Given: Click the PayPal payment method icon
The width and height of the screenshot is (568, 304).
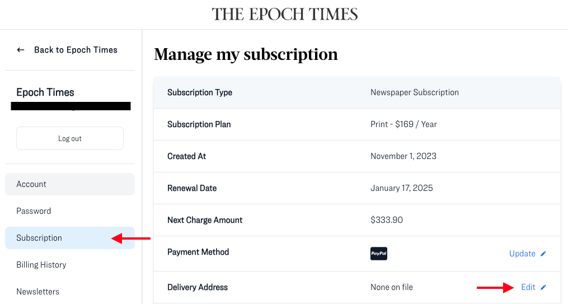Looking at the screenshot, I should [379, 254].
